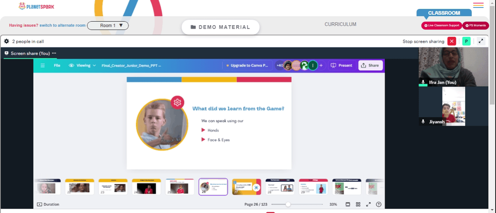
Task: Select slide thumbnail 29
Action: coord(313,187)
